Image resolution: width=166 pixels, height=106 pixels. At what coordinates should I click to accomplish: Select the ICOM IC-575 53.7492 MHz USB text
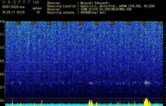[x=106, y=9]
